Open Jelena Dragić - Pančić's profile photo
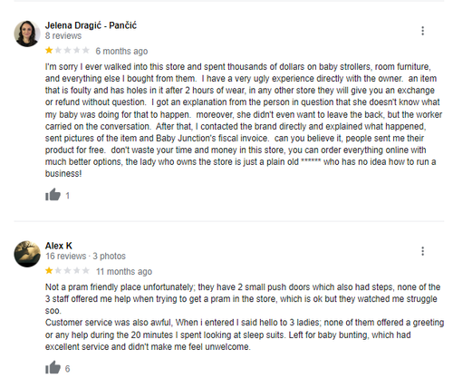This screenshot has width=453, height=388. tap(27, 34)
